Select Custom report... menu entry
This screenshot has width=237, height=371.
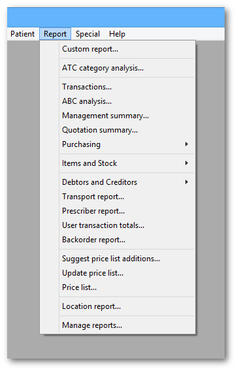[x=118, y=49]
